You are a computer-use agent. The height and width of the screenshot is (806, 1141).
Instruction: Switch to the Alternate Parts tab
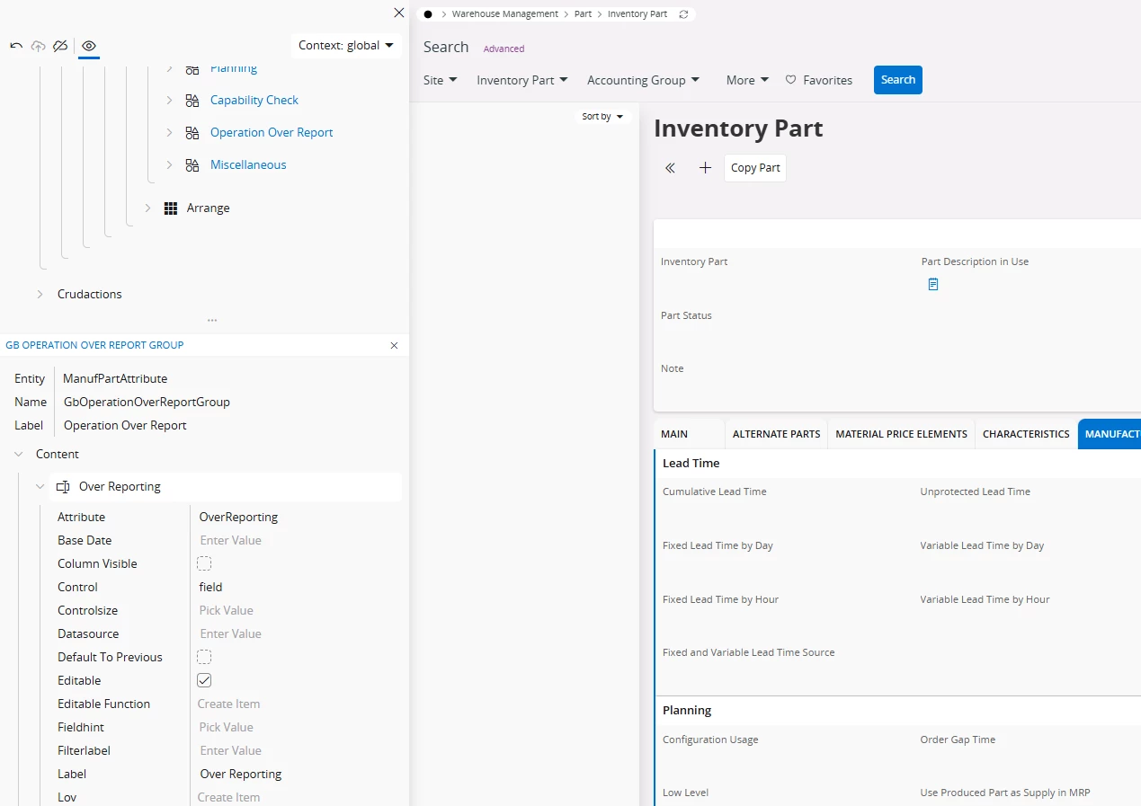pyautogui.click(x=776, y=434)
